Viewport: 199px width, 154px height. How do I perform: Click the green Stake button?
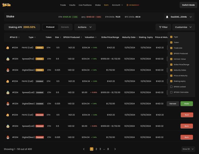coord(187,104)
